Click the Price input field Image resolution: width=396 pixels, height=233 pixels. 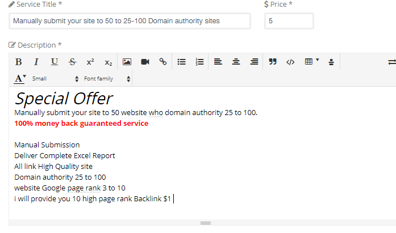coord(289,21)
